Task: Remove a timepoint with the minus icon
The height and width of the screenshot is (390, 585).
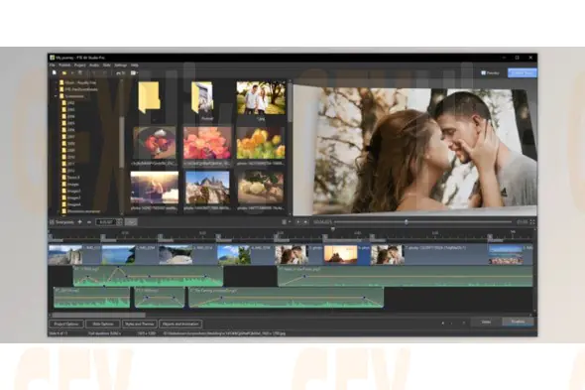Action: 89,222
